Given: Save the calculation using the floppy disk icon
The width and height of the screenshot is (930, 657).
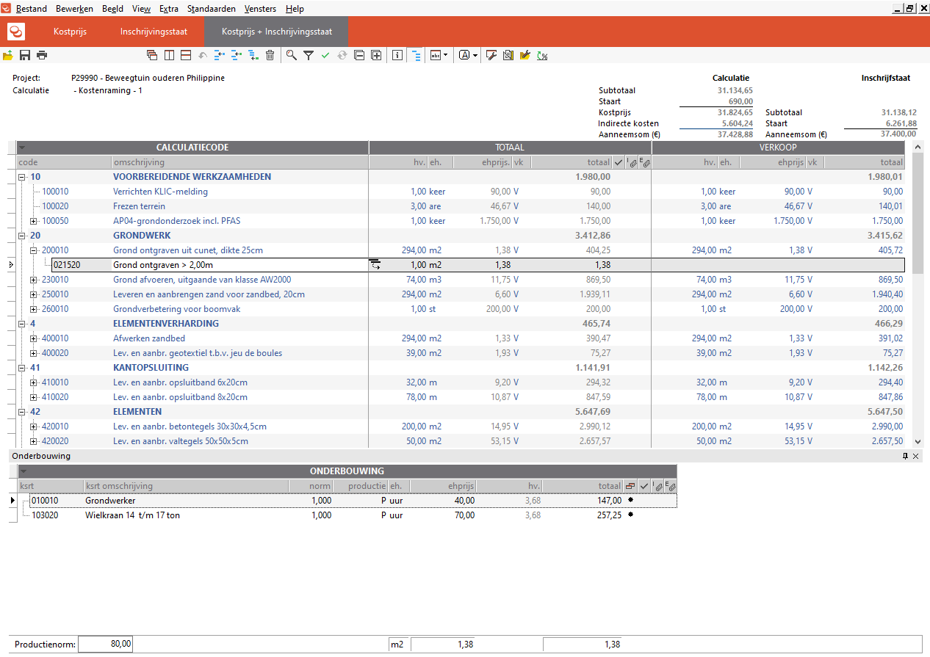Looking at the screenshot, I should tap(25, 55).
